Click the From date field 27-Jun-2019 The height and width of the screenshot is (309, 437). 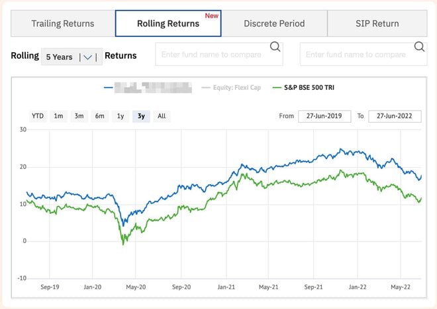[324, 116]
